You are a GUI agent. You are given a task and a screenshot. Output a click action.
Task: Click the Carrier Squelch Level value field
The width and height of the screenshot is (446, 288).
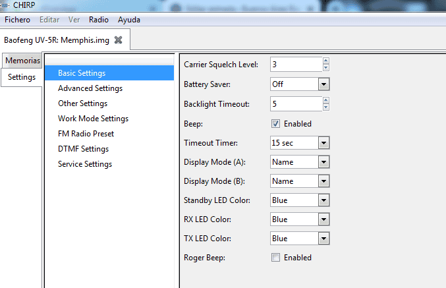tap(296, 65)
